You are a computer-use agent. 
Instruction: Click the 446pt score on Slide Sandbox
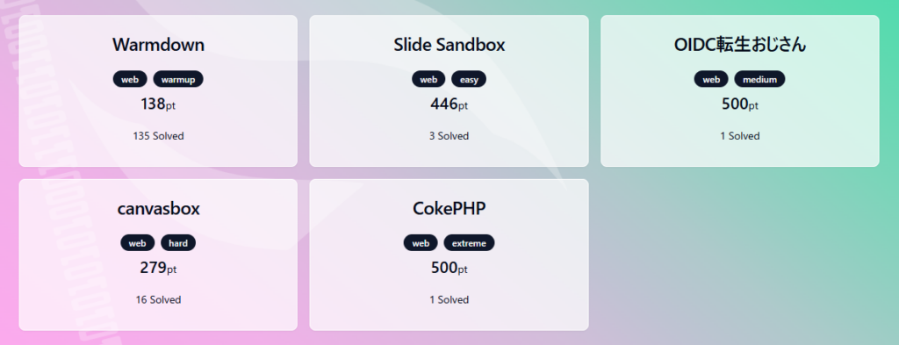(449, 104)
